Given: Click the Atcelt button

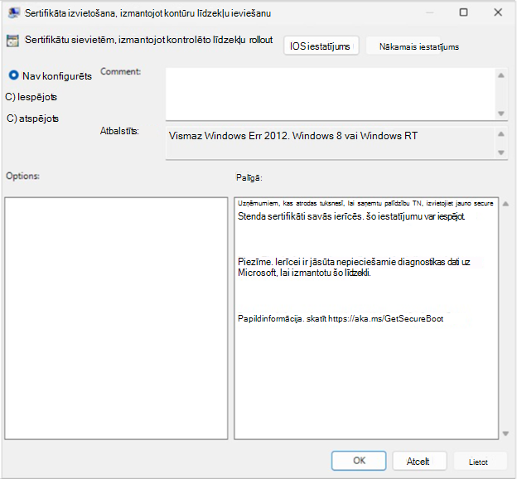Looking at the screenshot, I should point(419,461).
